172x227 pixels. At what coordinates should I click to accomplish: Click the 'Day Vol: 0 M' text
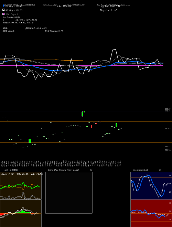point(108,10)
